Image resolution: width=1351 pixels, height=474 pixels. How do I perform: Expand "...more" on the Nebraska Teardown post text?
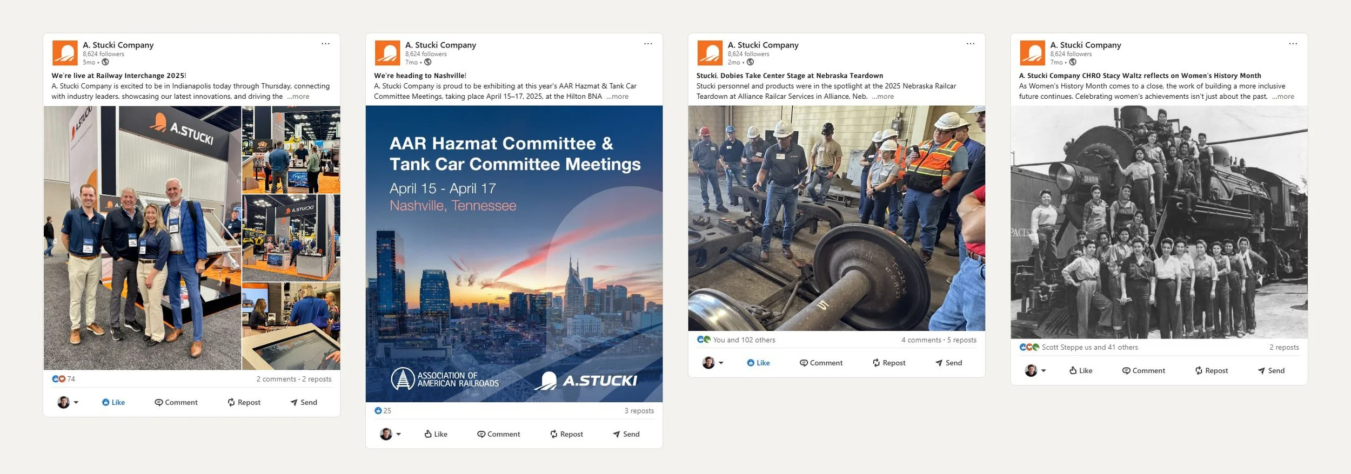point(882,97)
